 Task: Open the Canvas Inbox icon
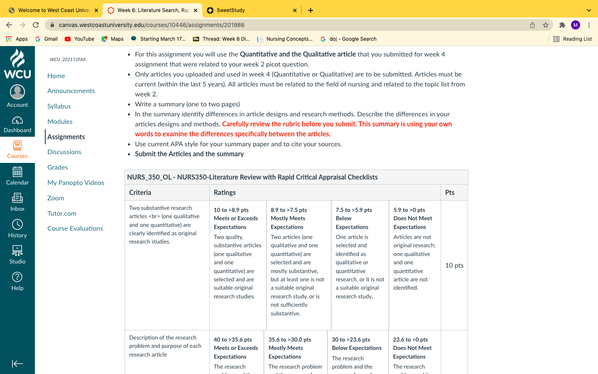pyautogui.click(x=17, y=198)
